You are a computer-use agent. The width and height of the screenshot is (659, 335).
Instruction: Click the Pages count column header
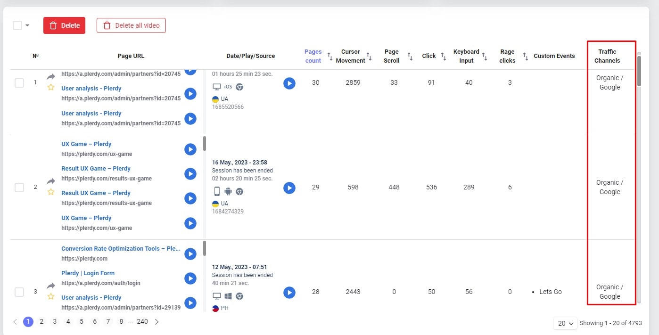[313, 56]
